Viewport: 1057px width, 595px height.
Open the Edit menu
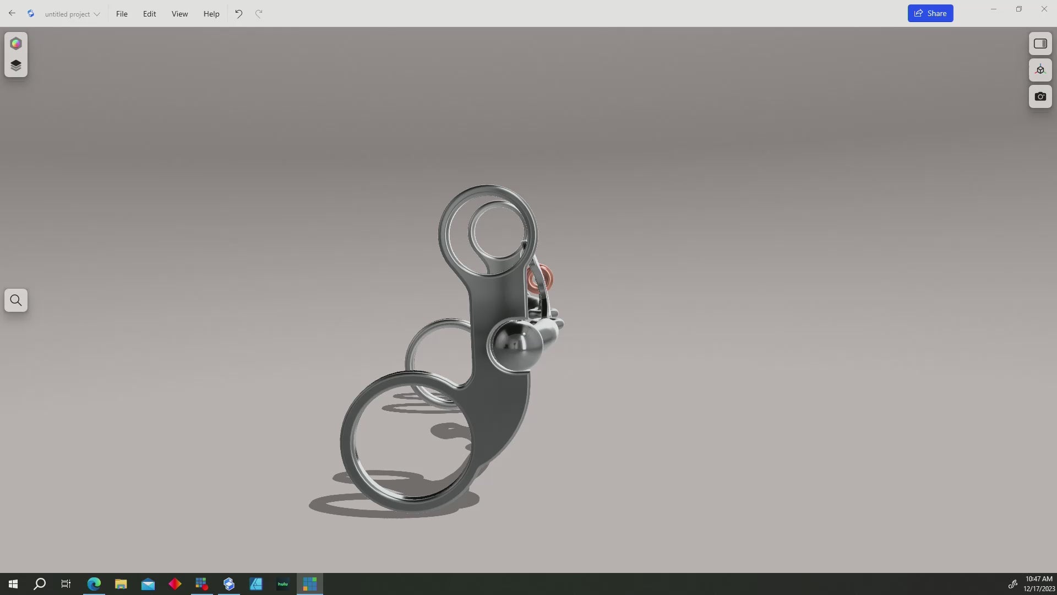point(149,14)
